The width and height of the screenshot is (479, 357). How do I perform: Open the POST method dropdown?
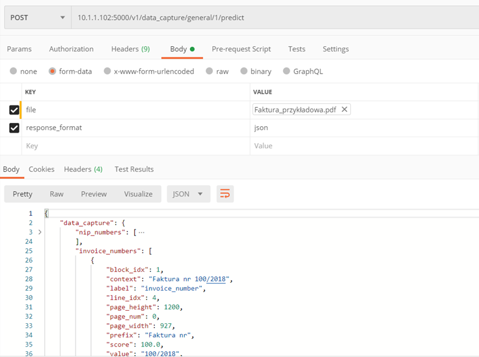click(x=38, y=18)
